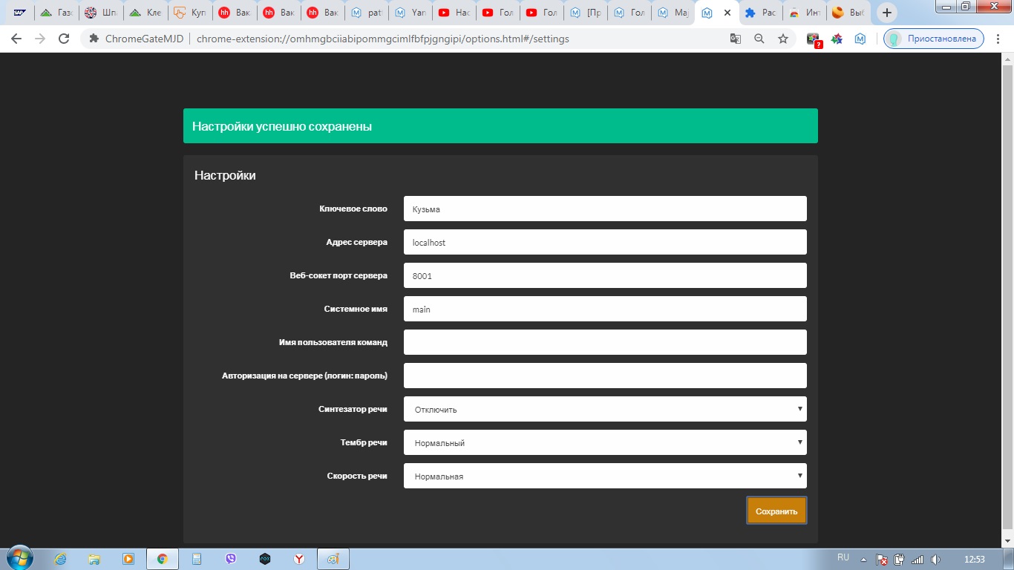Open the Nox app from the taskbar
This screenshot has height=570, width=1014.
pos(265,559)
